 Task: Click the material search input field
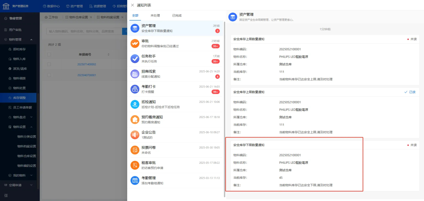(x=84, y=31)
